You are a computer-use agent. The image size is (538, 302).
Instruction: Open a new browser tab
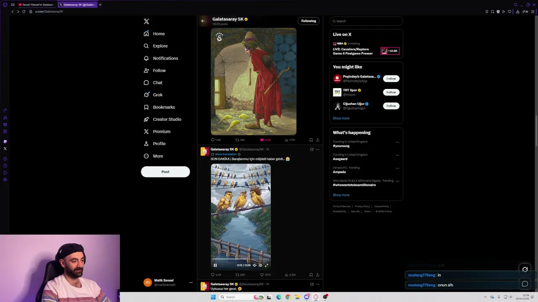100,5
